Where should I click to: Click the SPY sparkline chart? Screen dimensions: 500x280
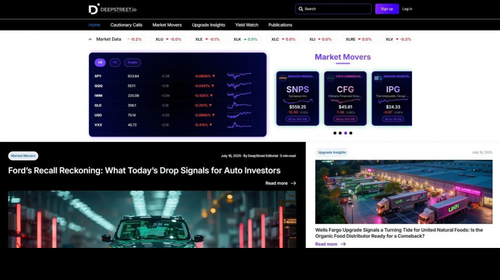(x=239, y=76)
